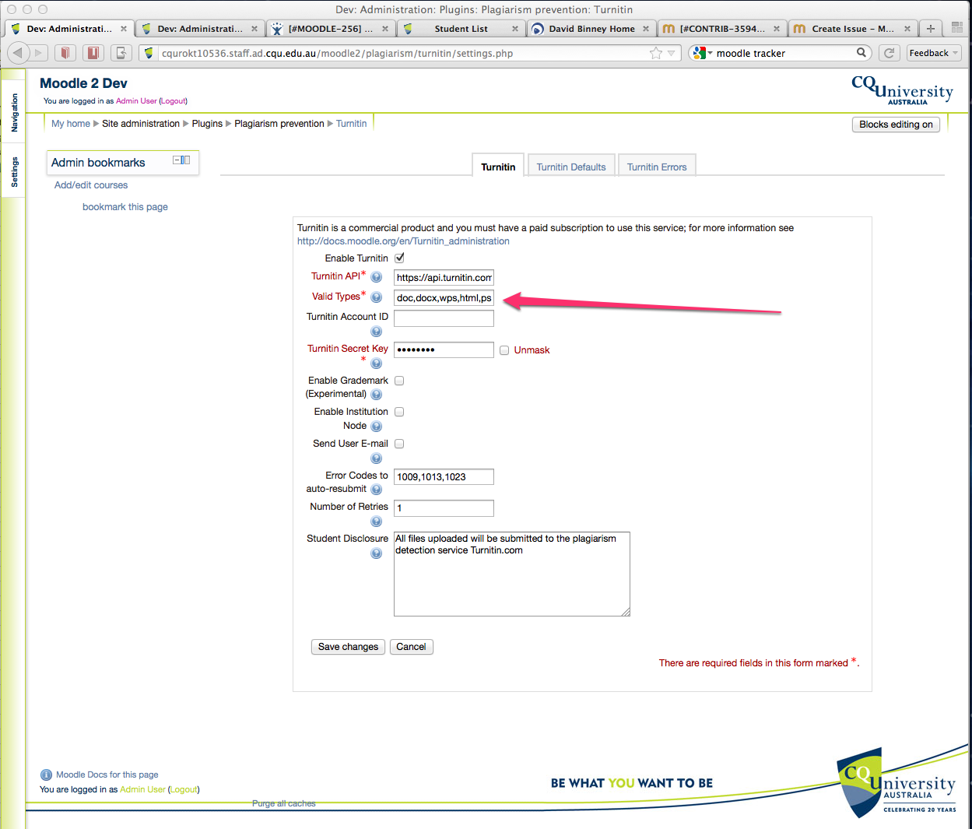The height and width of the screenshot is (829, 972).
Task: Click the Turnitin Secret Key password field
Action: [444, 350]
